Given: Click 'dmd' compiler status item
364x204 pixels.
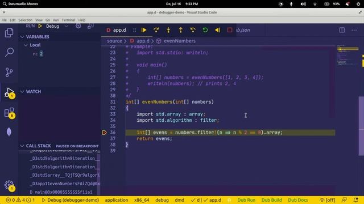Looking at the screenshot, I should (x=180, y=200).
